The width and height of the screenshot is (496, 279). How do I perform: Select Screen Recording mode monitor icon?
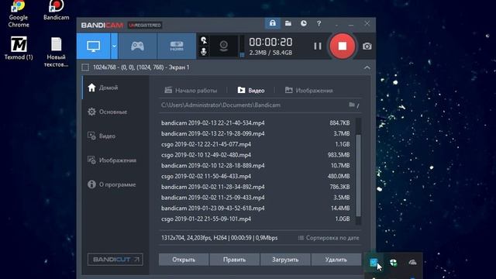coord(94,46)
